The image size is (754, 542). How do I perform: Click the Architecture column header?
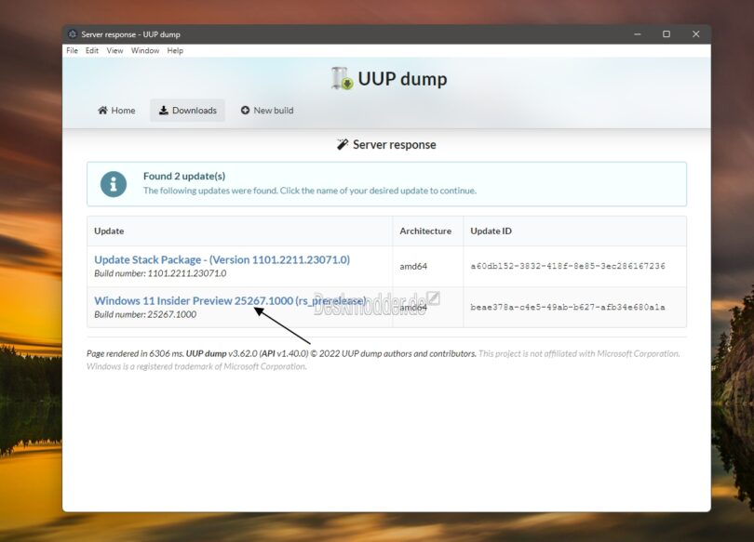point(425,231)
